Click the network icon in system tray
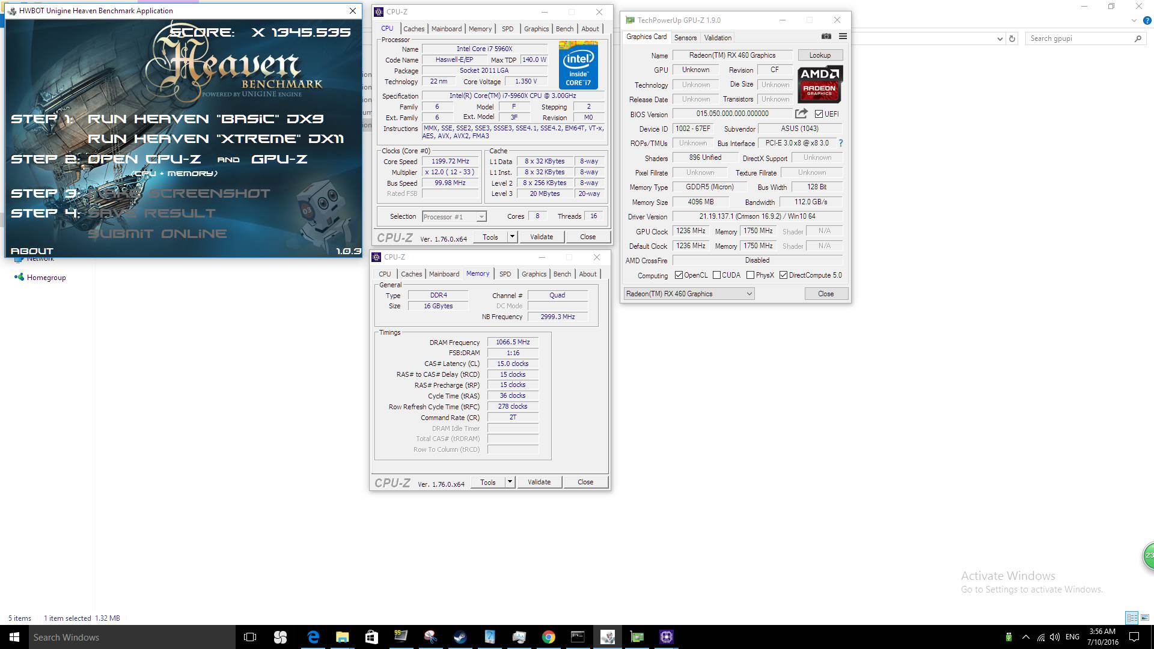The width and height of the screenshot is (1154, 649). click(1040, 637)
